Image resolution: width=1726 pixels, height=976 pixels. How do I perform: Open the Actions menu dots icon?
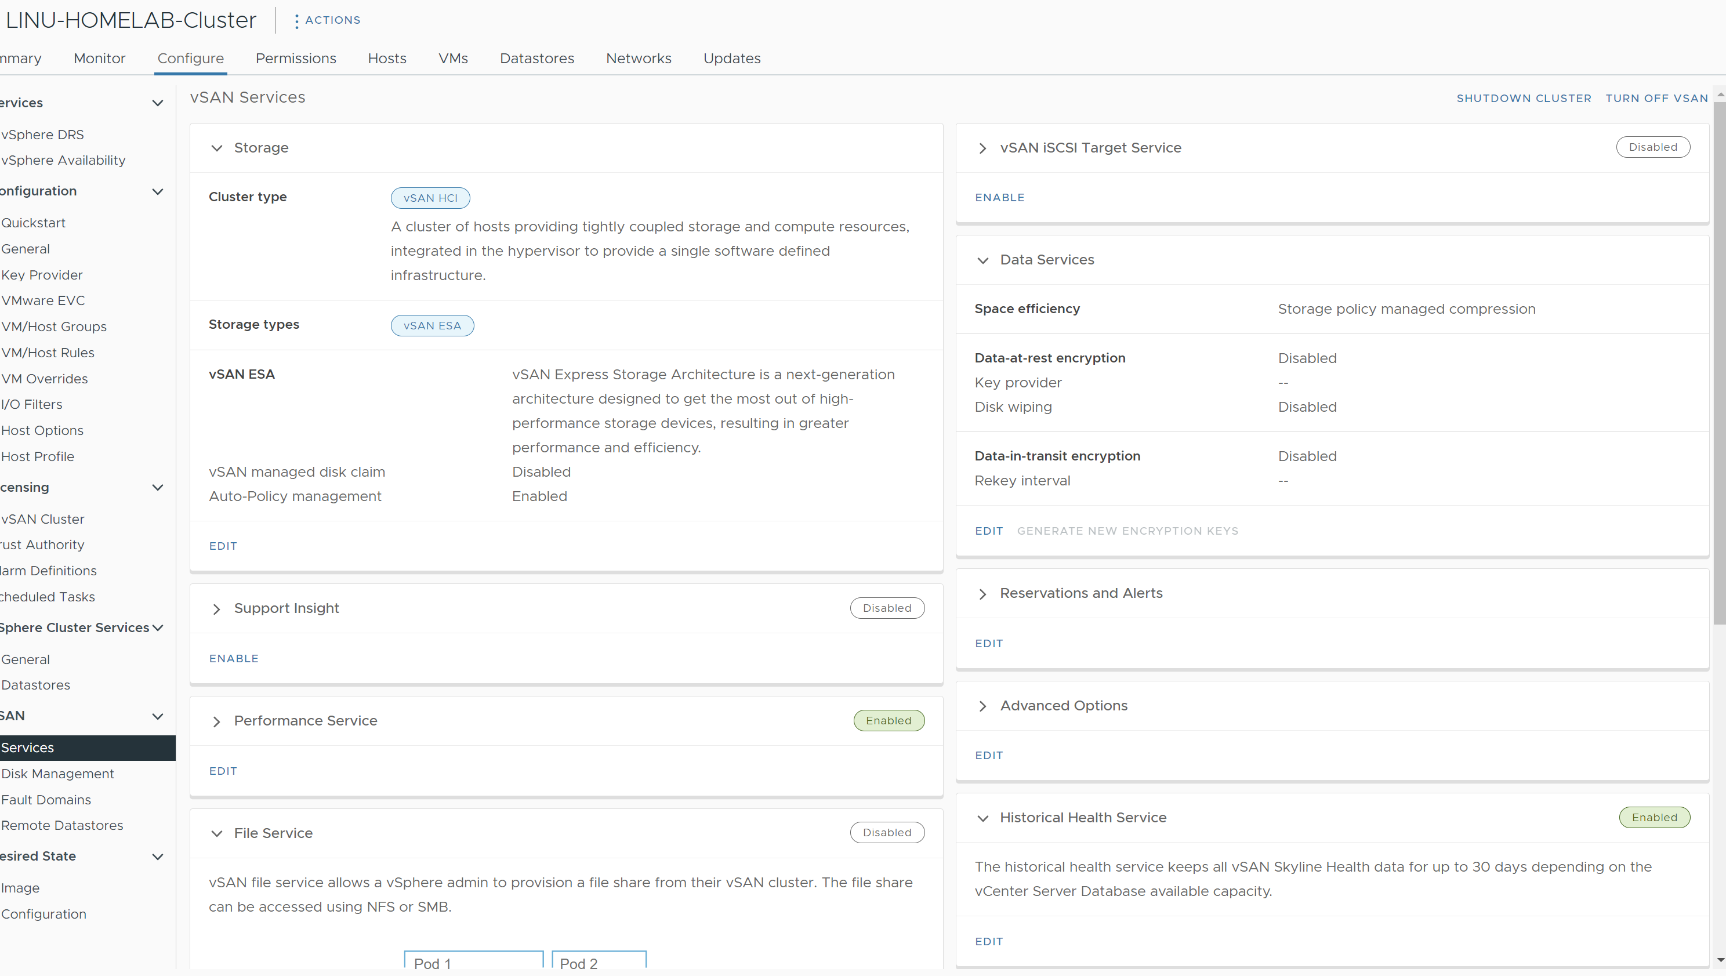click(296, 21)
